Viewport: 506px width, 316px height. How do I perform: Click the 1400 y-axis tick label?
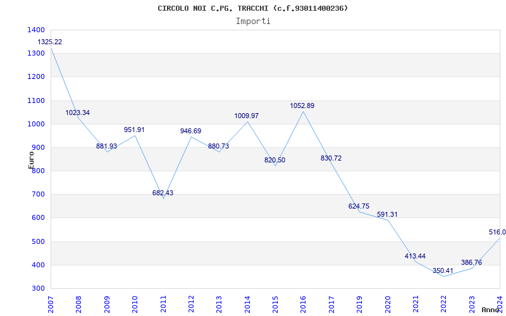pos(37,30)
